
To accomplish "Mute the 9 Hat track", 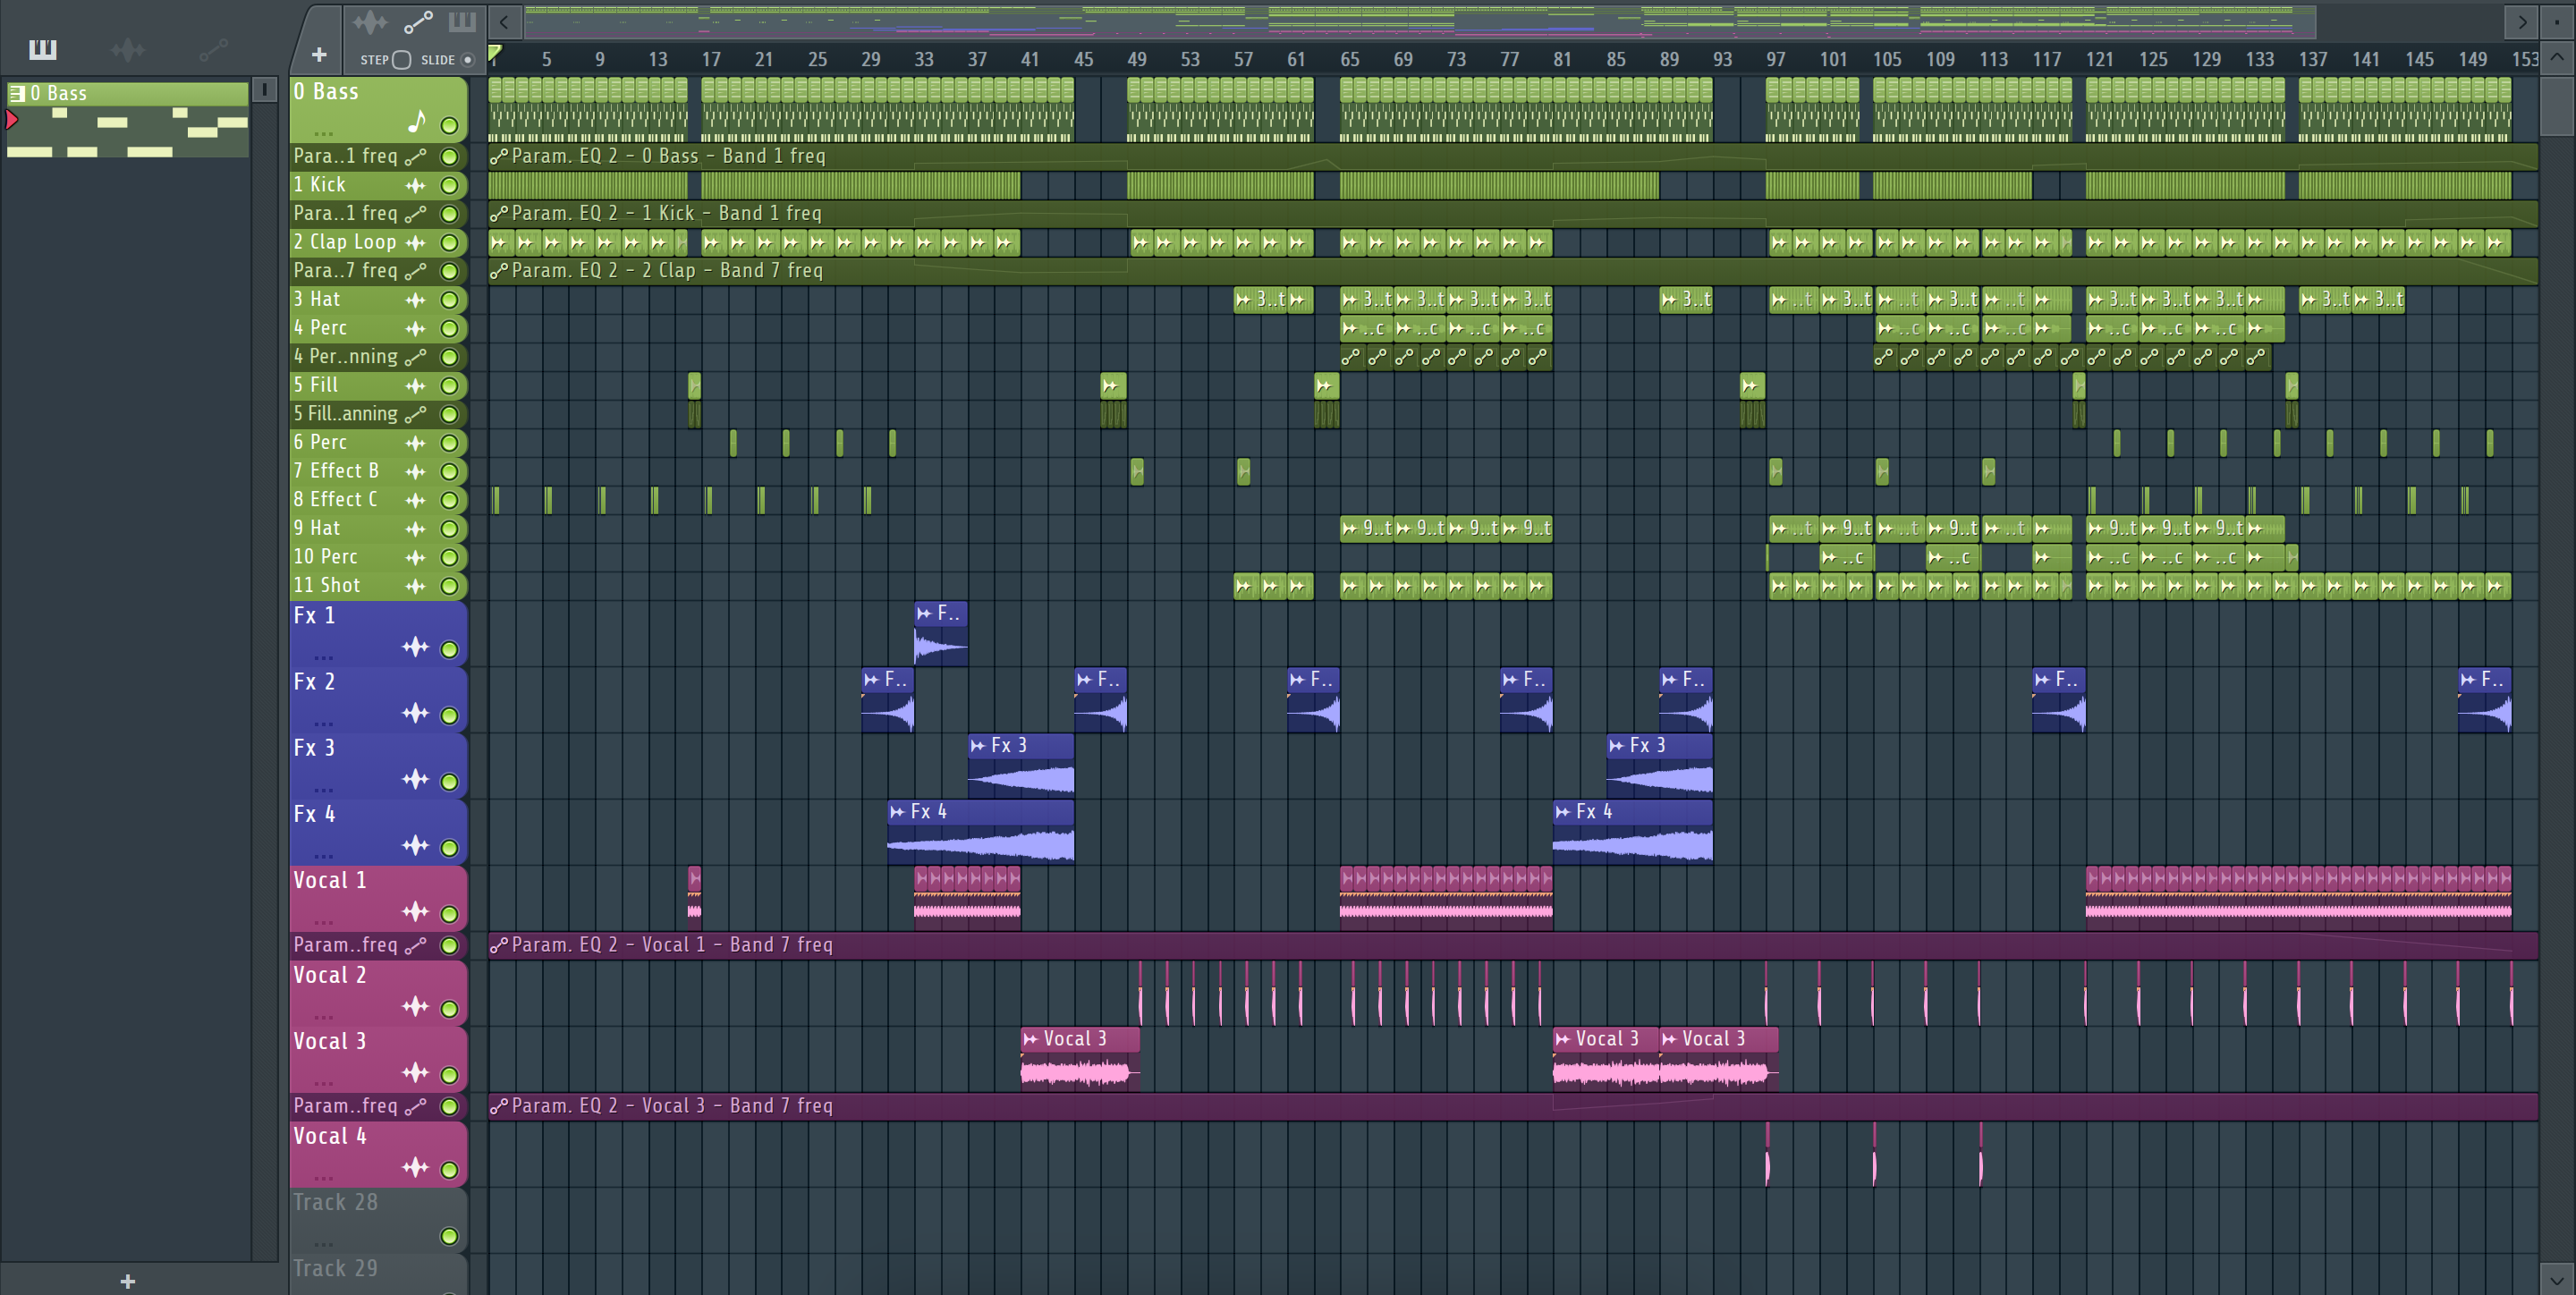I will tap(450, 529).
